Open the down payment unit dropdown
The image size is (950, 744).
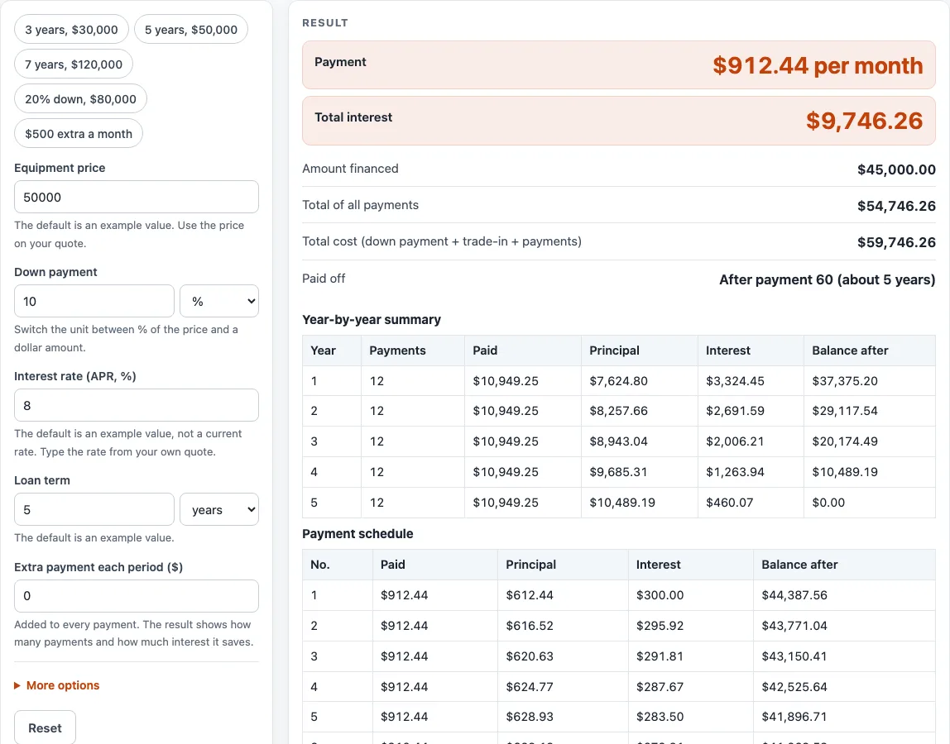[x=219, y=301]
